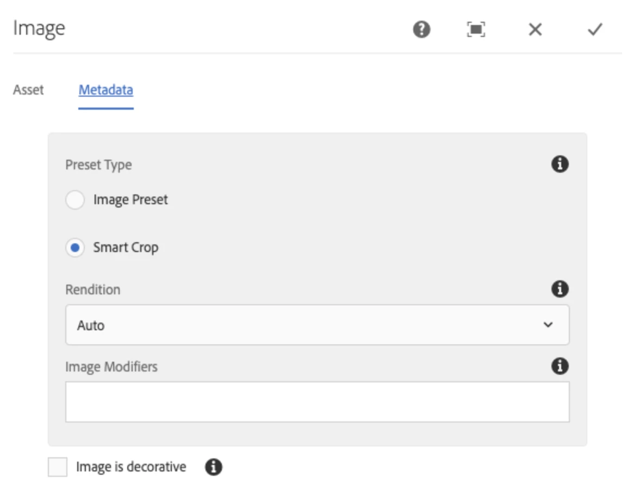
Task: Select the Smart Crop radio button
Action: (75, 248)
